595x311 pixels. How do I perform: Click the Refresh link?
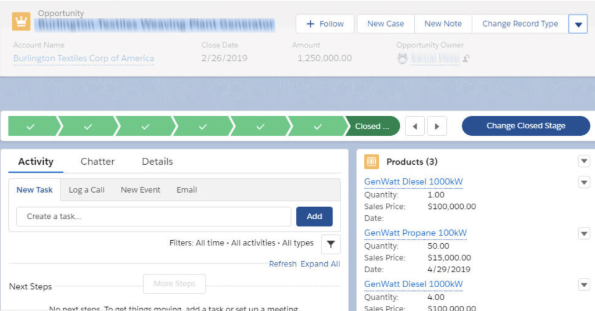pyautogui.click(x=283, y=264)
